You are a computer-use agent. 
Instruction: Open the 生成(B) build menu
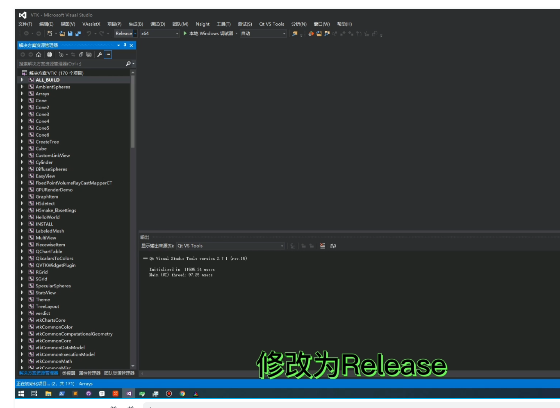[x=136, y=24]
